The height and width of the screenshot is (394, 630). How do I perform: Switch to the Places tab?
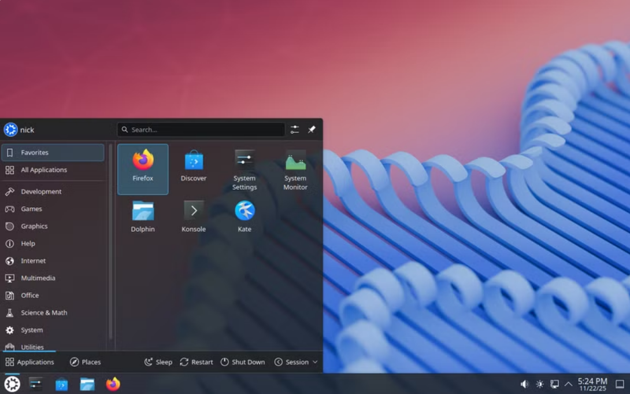pos(86,362)
